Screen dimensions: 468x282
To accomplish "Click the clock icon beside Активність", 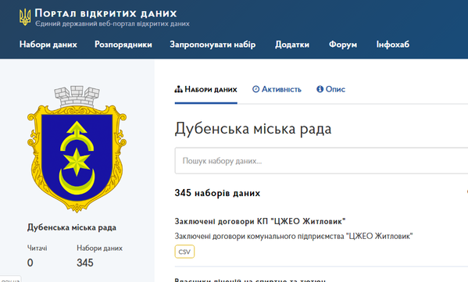I will (255, 89).
